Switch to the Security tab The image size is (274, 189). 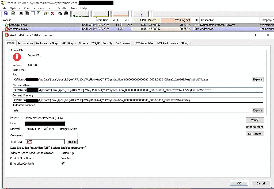tap(108, 43)
